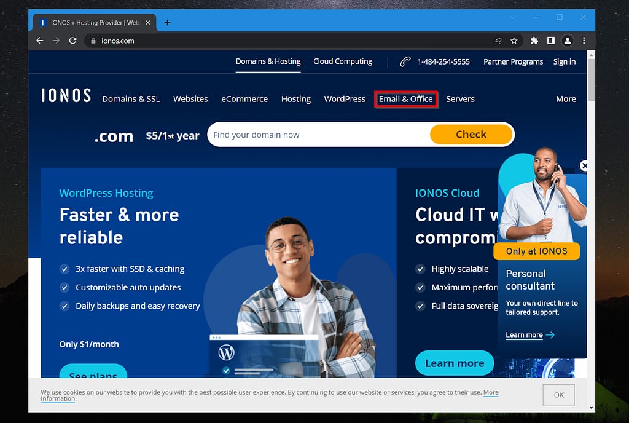The image size is (629, 423).
Task: Click the IONOS Cloud Learn more button
Action: pos(455,363)
